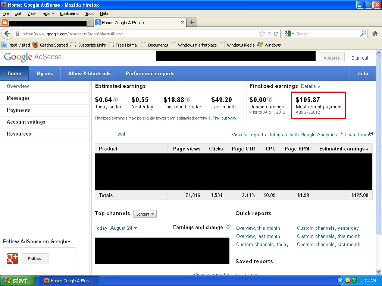Click help icon next to This month so far

[188, 99]
